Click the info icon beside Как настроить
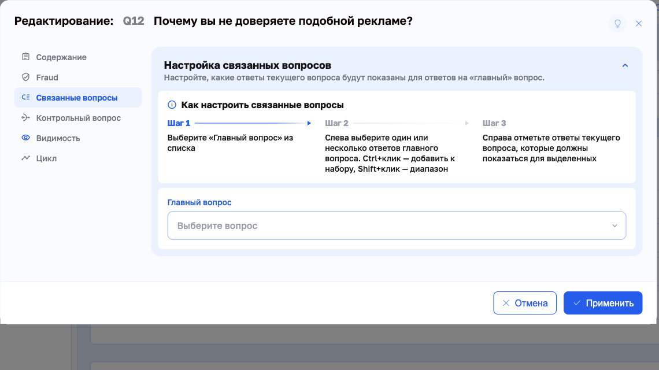The height and width of the screenshot is (370, 659). 172,105
